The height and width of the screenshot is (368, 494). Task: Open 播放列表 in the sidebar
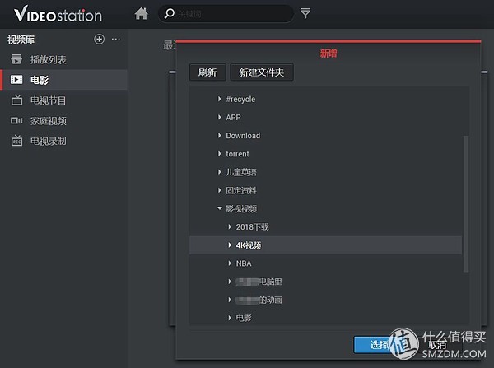click(x=64, y=59)
